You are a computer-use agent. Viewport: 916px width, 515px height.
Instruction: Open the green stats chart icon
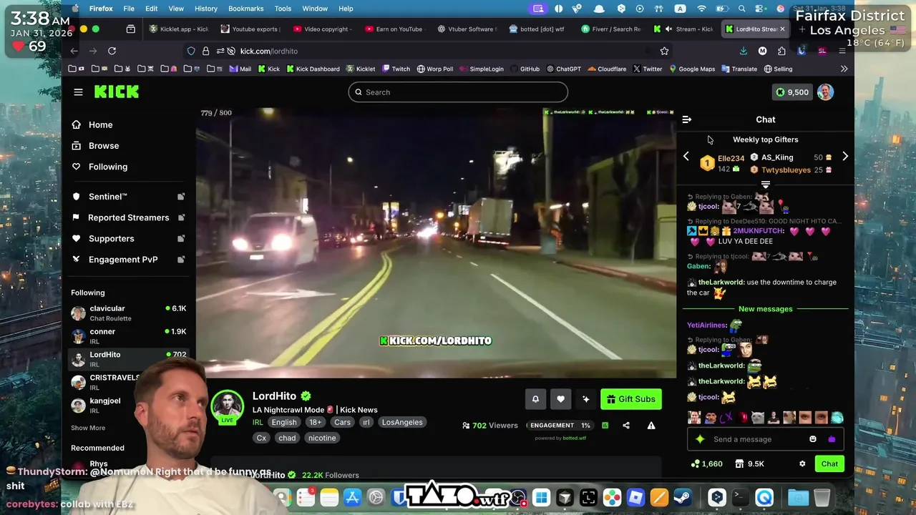pos(605,425)
